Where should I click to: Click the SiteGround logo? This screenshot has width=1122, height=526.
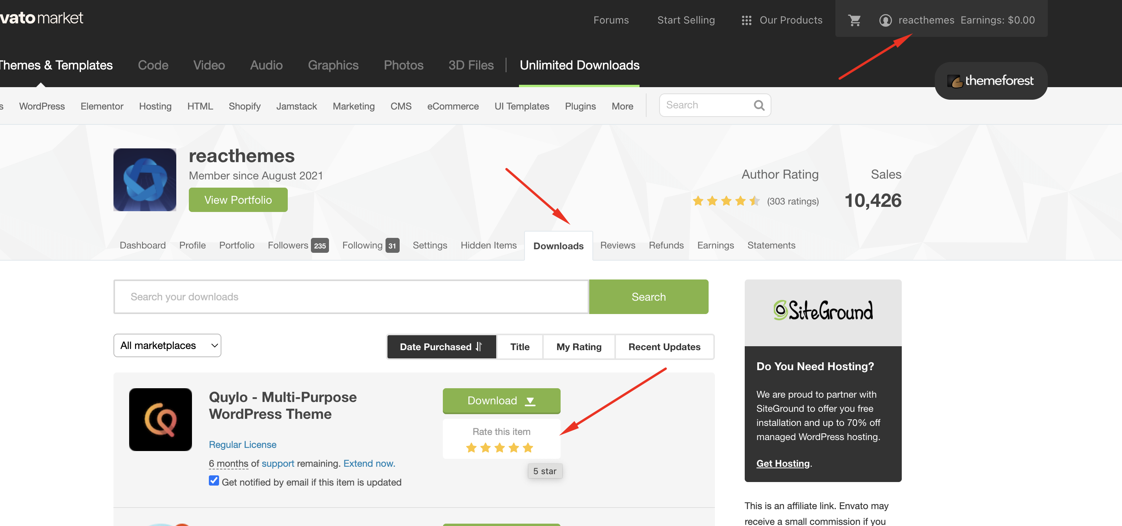coord(823,311)
